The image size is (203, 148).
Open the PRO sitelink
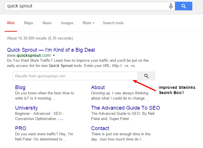[21, 128]
